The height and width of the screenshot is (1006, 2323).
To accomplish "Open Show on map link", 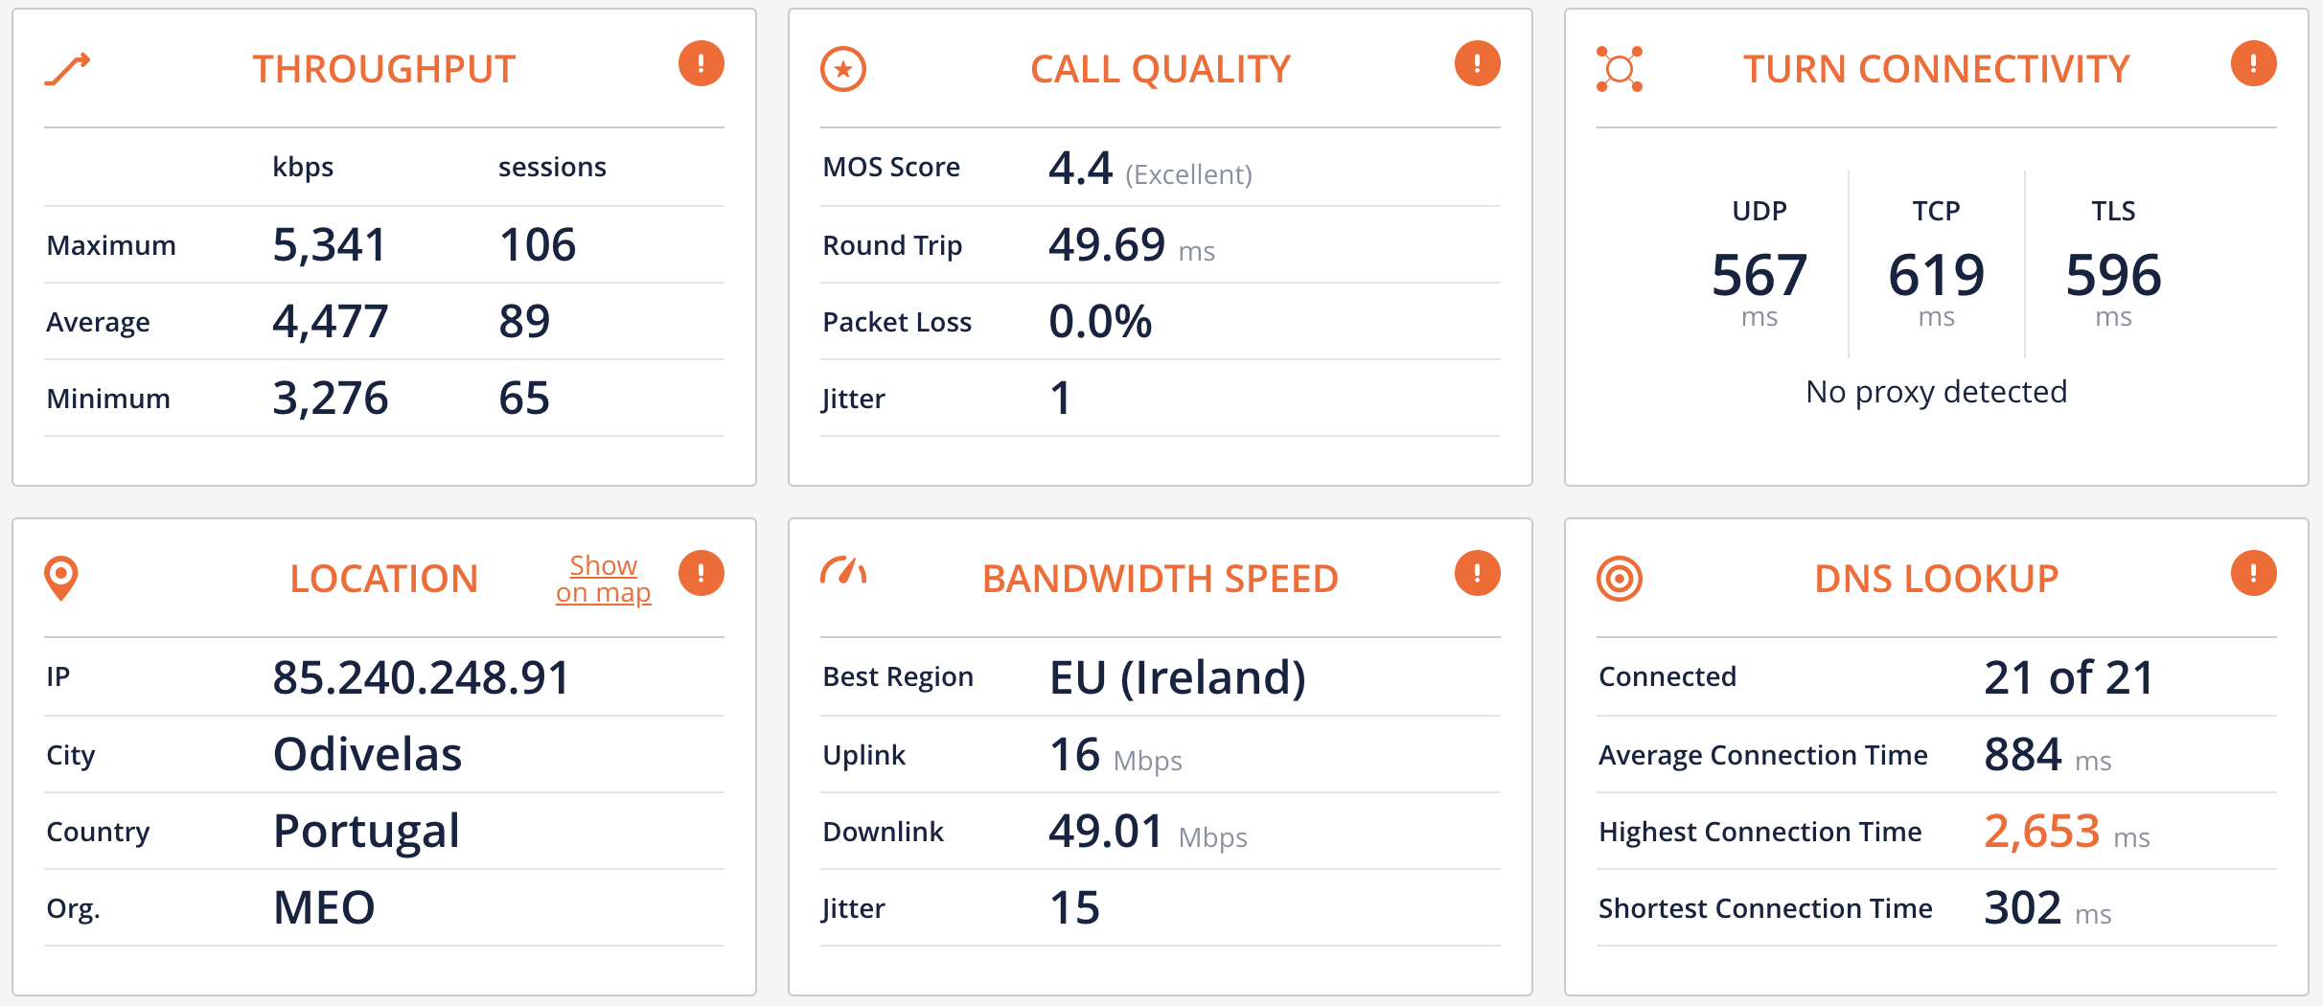I will [x=603, y=578].
